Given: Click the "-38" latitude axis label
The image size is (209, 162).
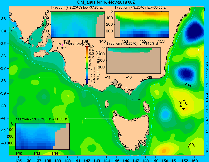Looking at the screenshot, I should 3,81.
